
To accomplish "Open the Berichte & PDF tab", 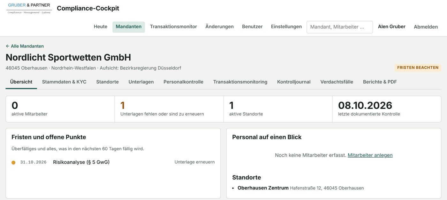I will [380, 82].
